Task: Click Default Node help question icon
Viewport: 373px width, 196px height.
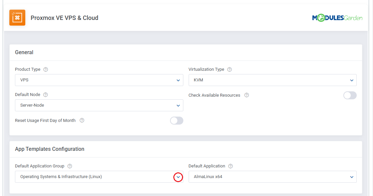Action: [x=46, y=95]
